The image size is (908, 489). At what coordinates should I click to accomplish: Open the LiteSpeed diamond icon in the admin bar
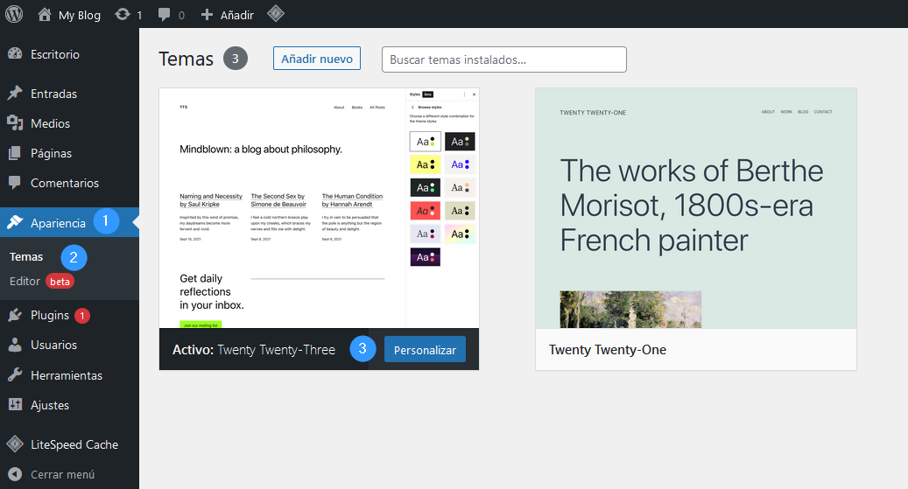click(276, 13)
